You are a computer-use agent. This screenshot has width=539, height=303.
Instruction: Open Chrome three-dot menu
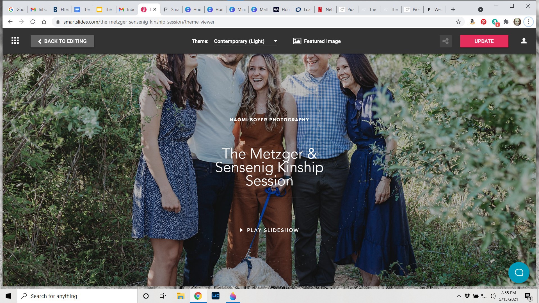(x=528, y=22)
